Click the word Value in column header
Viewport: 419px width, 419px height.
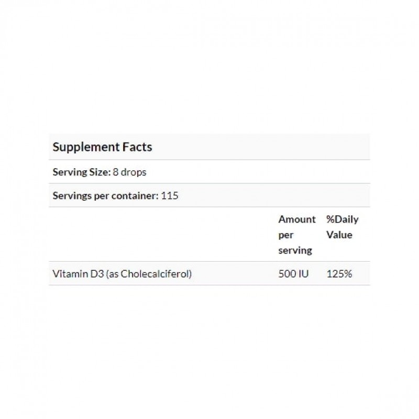[339, 235]
